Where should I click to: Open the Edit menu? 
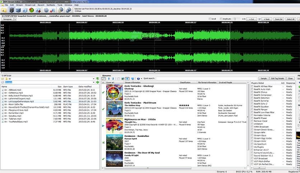[12, 5]
